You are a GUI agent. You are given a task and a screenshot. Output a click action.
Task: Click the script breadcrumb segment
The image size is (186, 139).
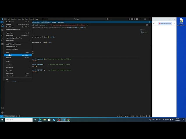pyautogui.click(x=84, y=28)
